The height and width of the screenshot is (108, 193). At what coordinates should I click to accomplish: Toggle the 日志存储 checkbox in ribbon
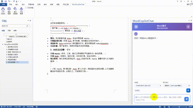coord(26,8)
